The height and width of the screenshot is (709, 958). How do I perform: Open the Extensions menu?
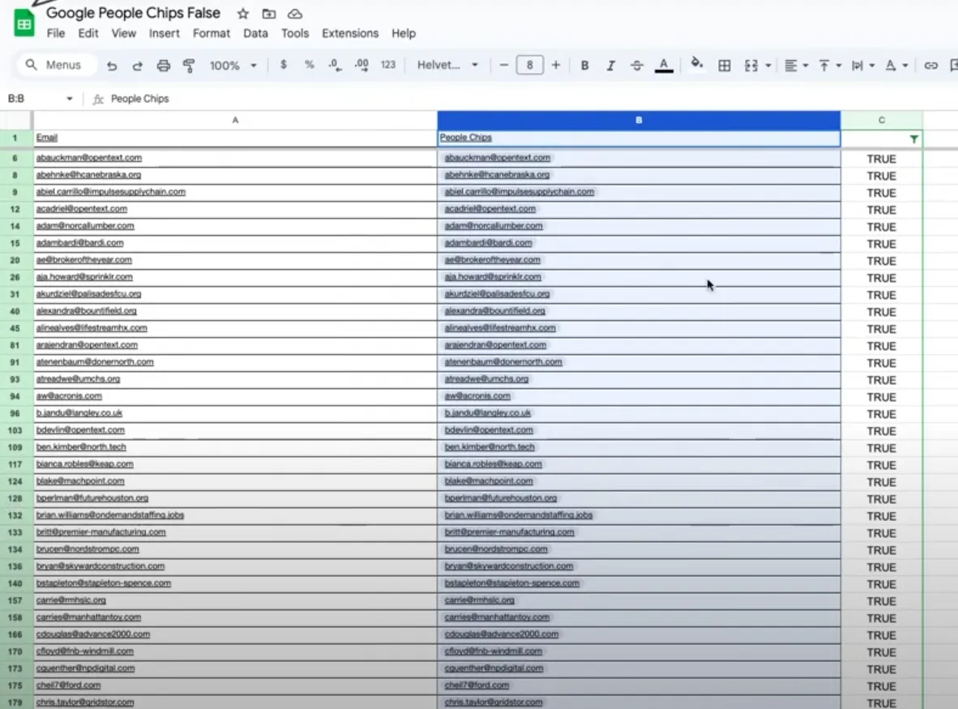pos(350,33)
